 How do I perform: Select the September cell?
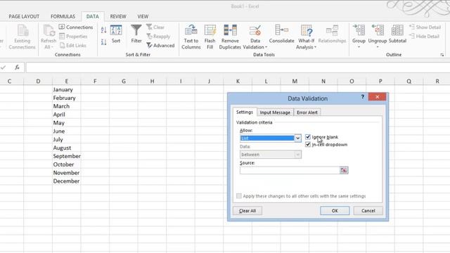click(66, 156)
